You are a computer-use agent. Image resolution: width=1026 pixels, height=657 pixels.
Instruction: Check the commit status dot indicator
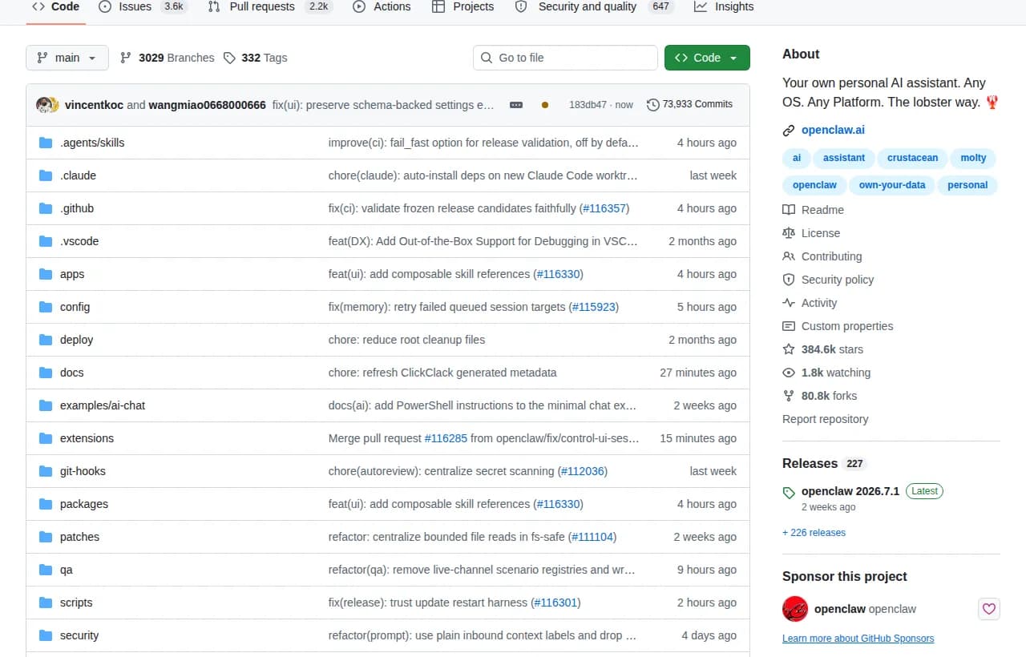545,105
